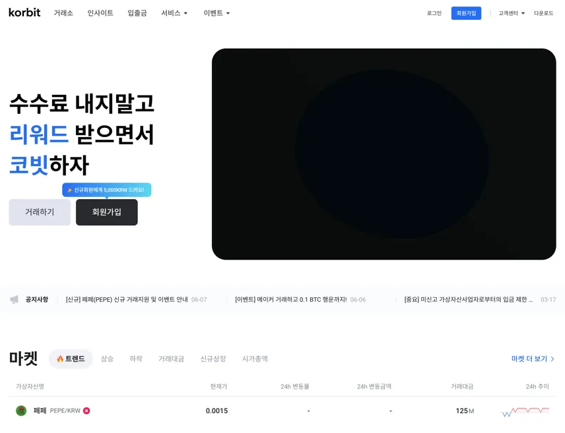Select the 시가총액 market tab
The width and height of the screenshot is (565, 433).
coord(255,359)
